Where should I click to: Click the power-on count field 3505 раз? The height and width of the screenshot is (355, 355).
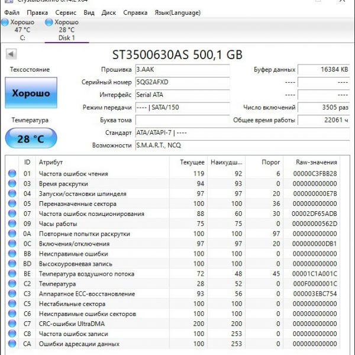coord(324,107)
